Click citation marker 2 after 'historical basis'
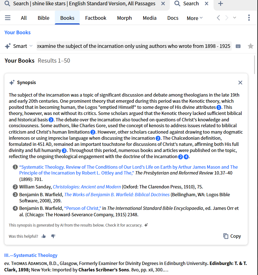 point(51,120)
